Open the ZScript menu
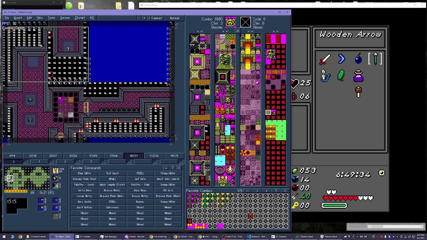The image size is (427, 240). coord(79,18)
